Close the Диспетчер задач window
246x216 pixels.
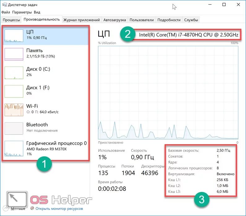238,5
